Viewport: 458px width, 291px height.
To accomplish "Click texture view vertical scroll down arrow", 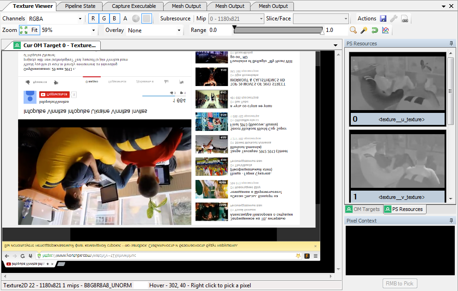I will click(339, 269).
